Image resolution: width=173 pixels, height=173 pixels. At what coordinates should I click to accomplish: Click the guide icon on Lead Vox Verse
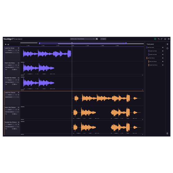(18, 48)
